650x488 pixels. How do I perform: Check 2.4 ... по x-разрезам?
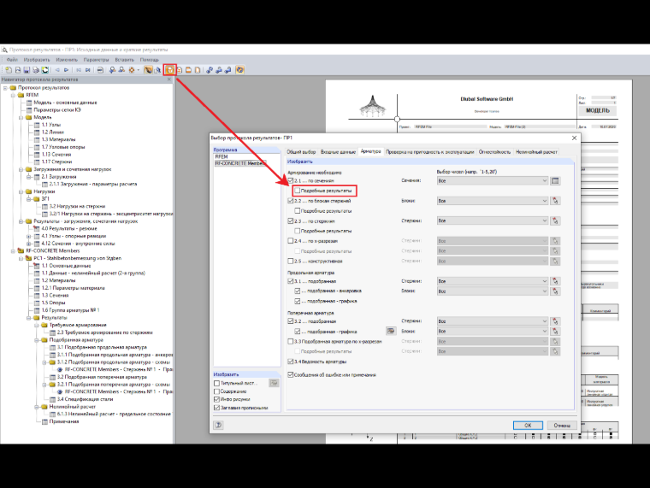(291, 241)
